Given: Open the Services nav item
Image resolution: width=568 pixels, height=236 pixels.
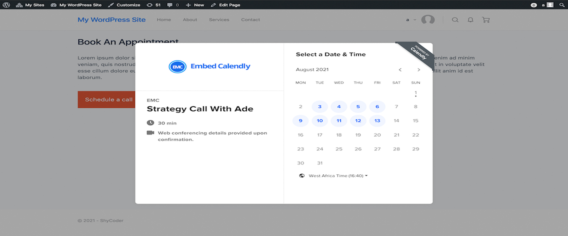Looking at the screenshot, I should click(219, 19).
